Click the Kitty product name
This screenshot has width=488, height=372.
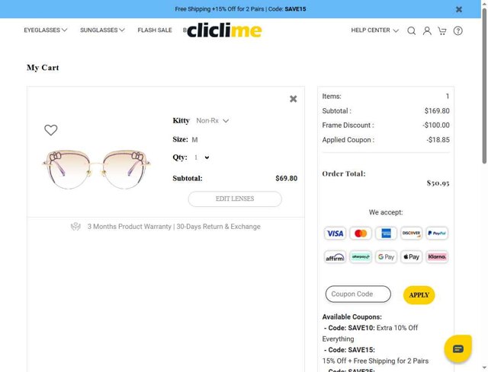tap(181, 120)
